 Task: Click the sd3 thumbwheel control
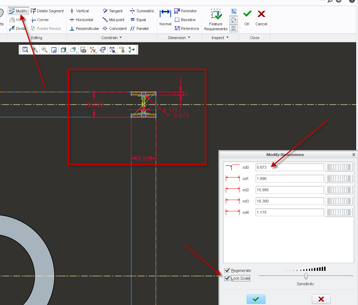pyautogui.click(x=339, y=201)
